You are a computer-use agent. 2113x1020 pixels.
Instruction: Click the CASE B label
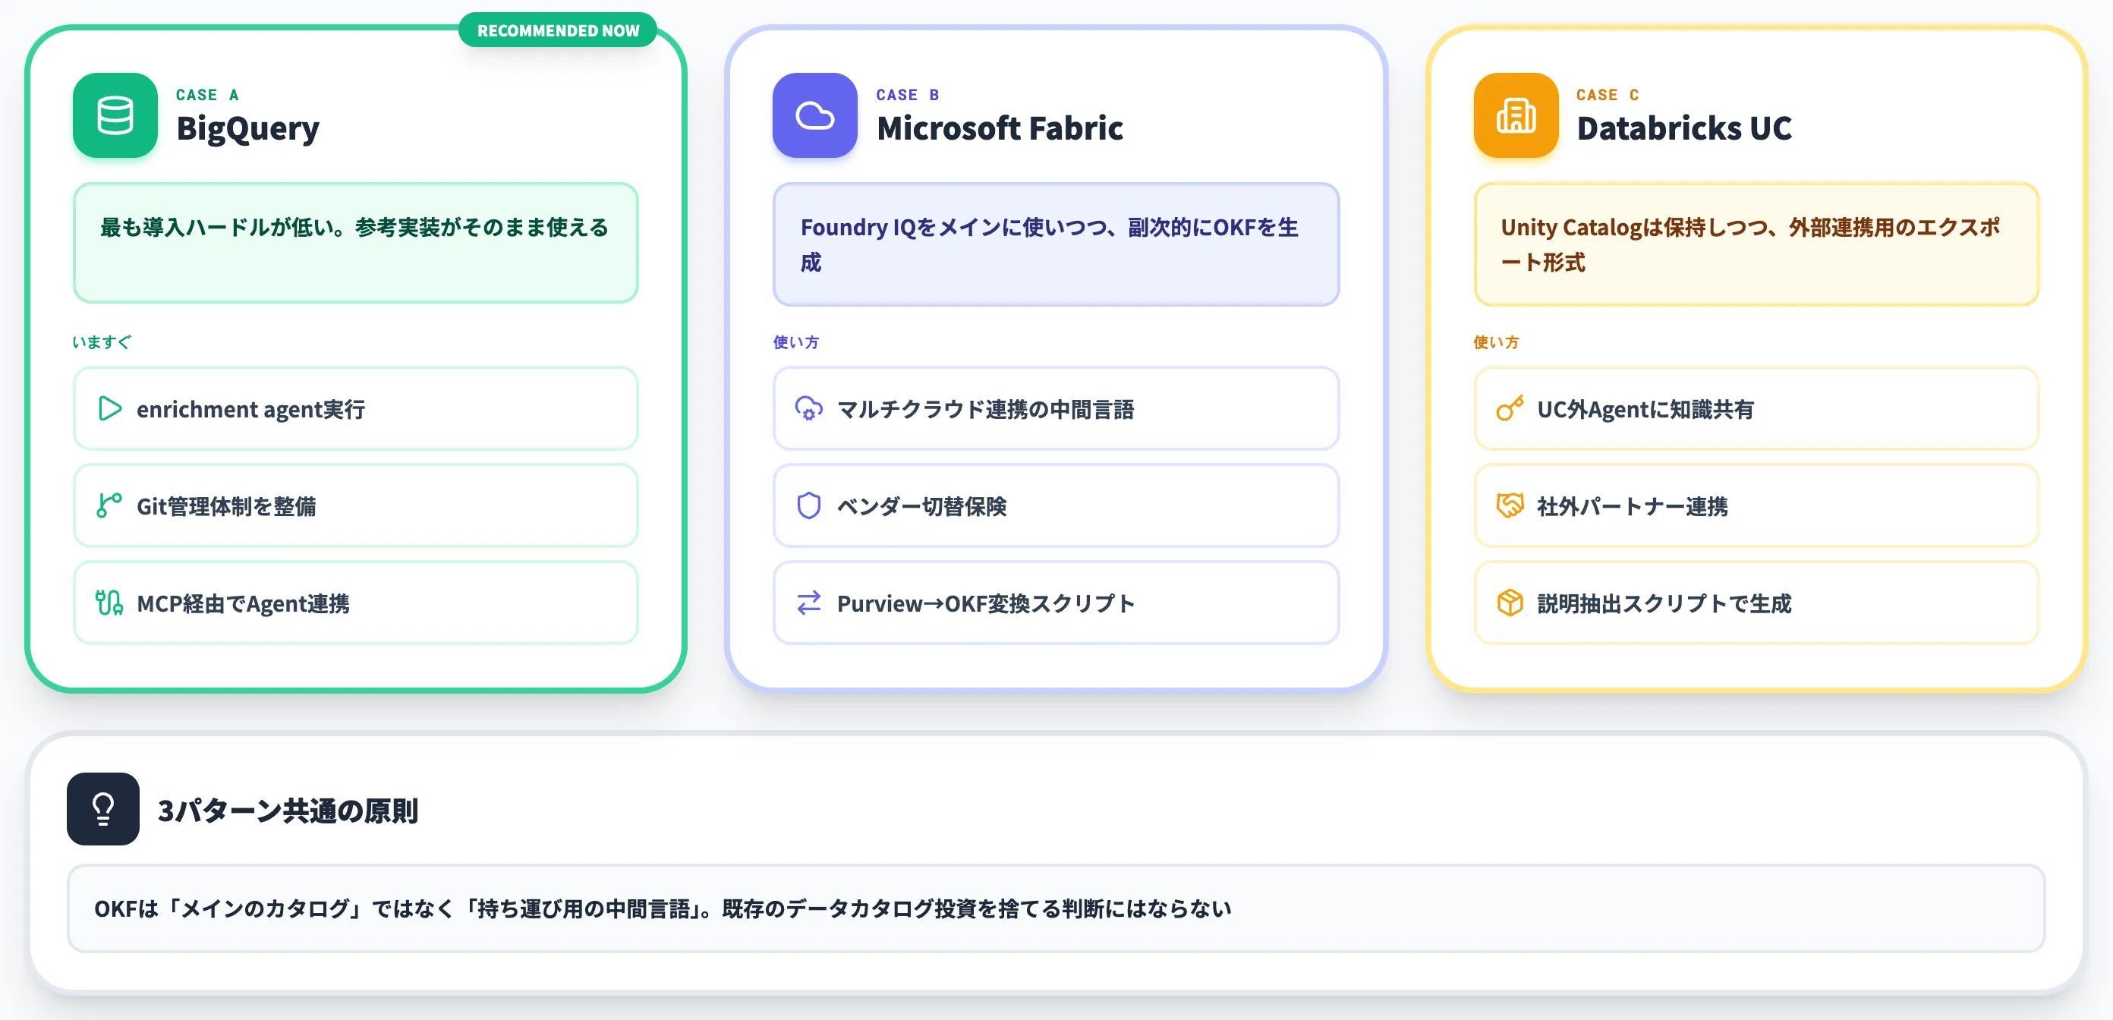click(908, 95)
